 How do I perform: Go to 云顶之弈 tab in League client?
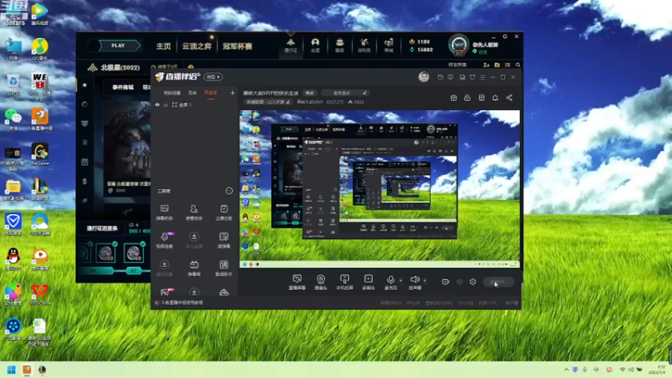[197, 46]
